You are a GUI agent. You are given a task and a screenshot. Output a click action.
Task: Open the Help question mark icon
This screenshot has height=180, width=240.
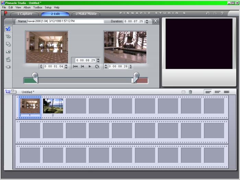[222, 13]
